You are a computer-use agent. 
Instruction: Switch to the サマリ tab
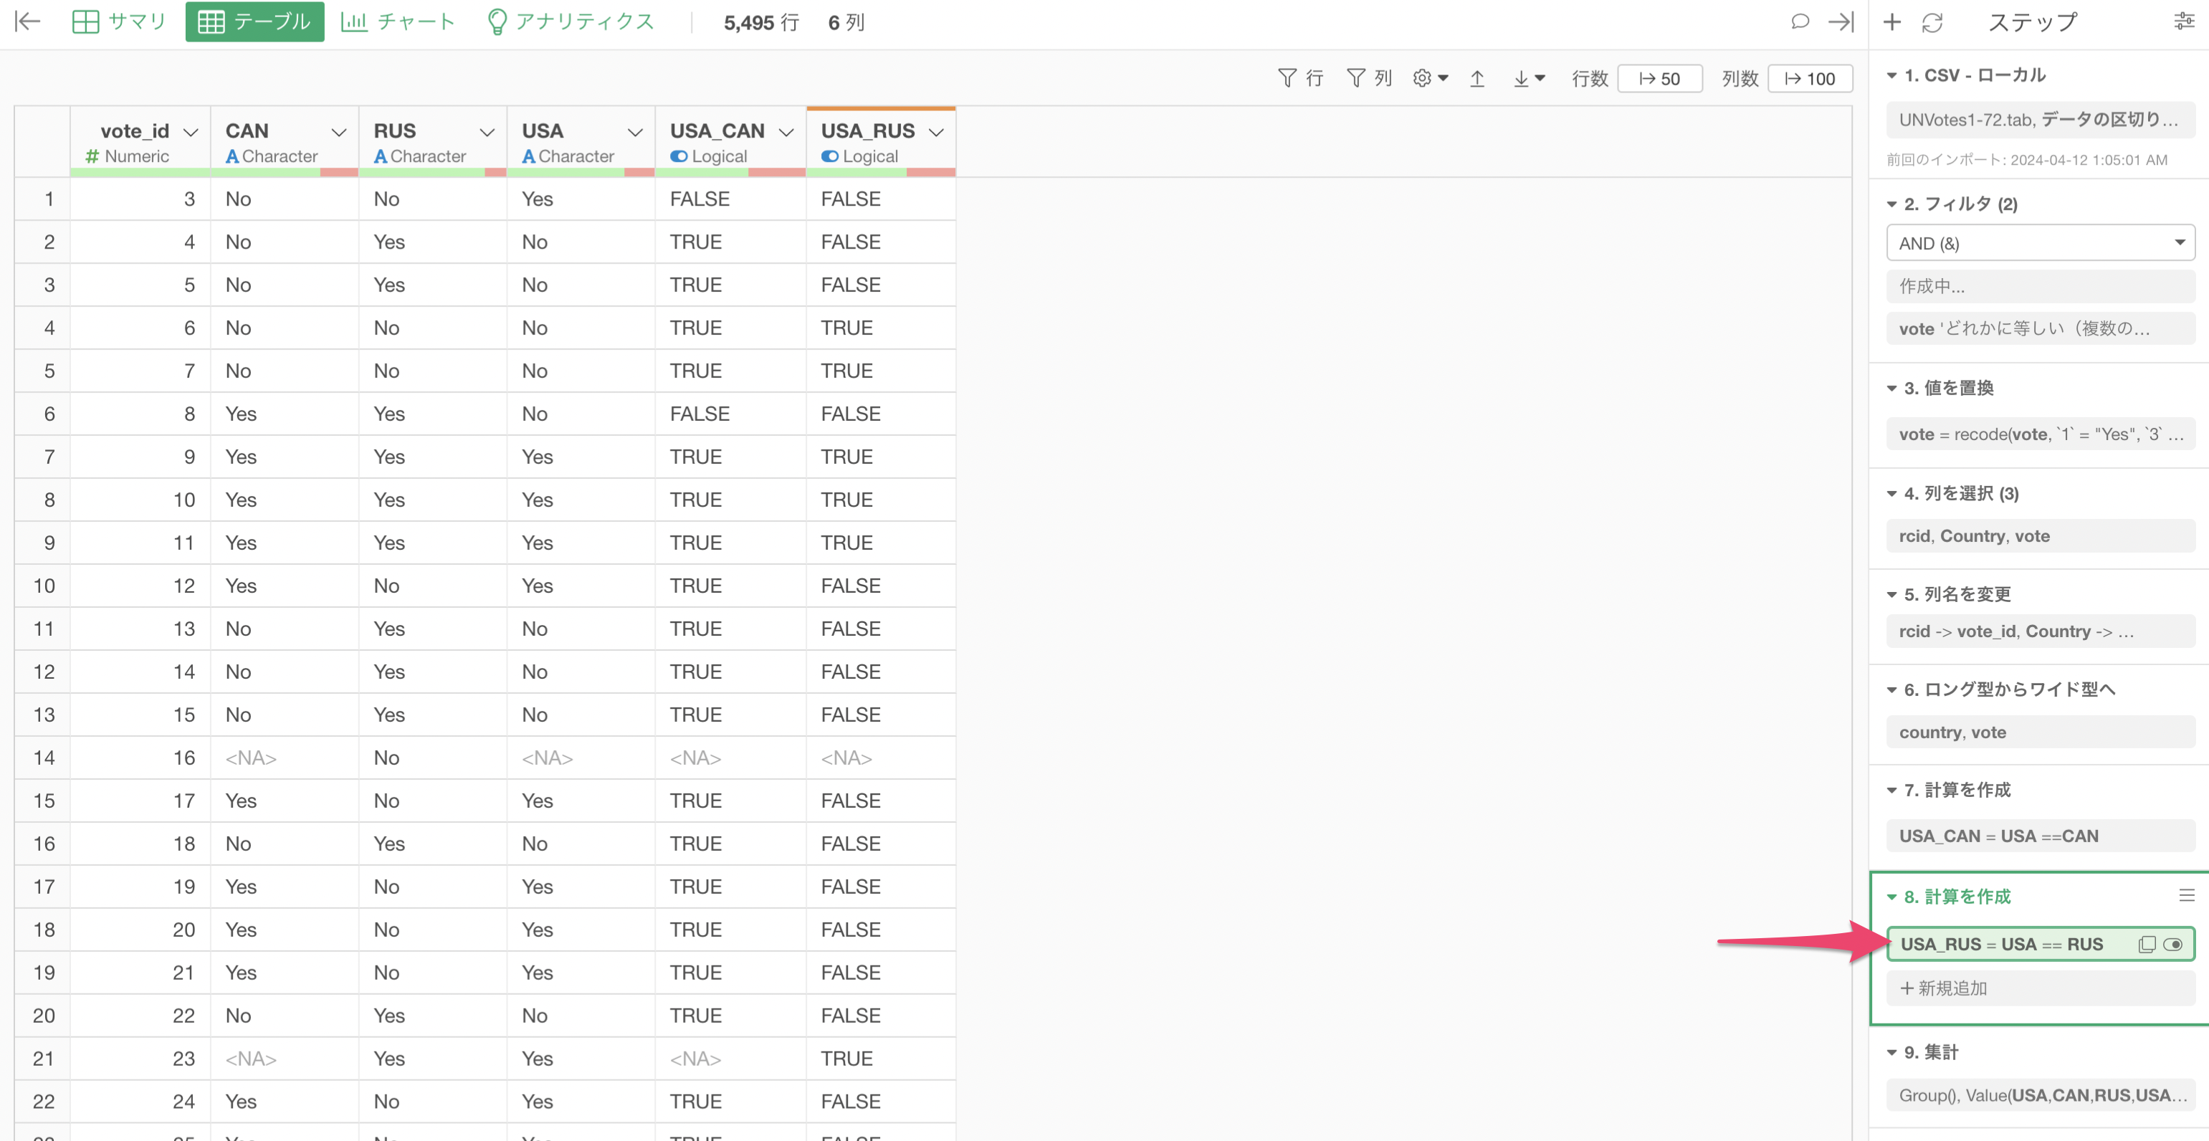(118, 22)
